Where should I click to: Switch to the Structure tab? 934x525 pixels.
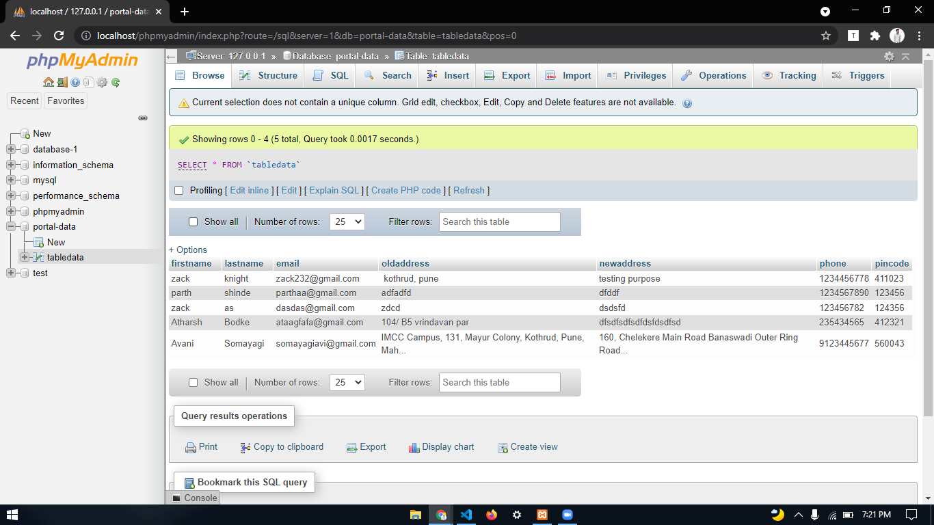[x=269, y=76]
